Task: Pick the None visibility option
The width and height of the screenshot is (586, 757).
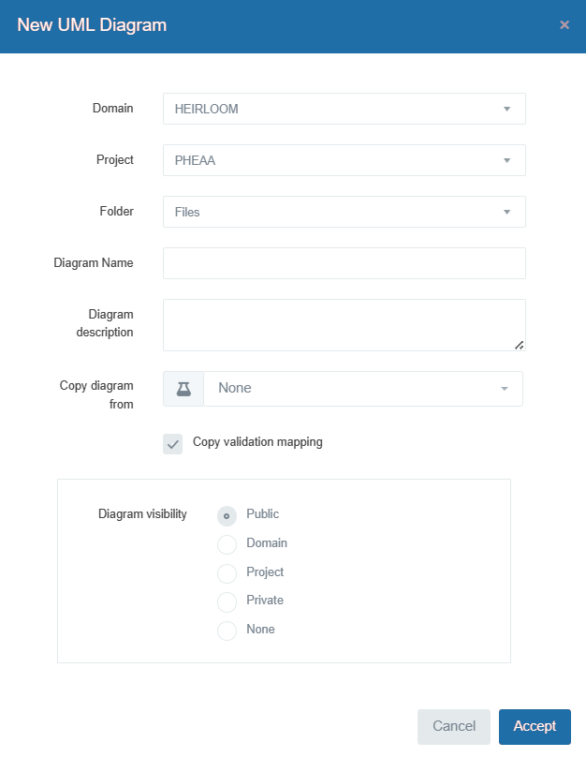Action: coord(227,631)
